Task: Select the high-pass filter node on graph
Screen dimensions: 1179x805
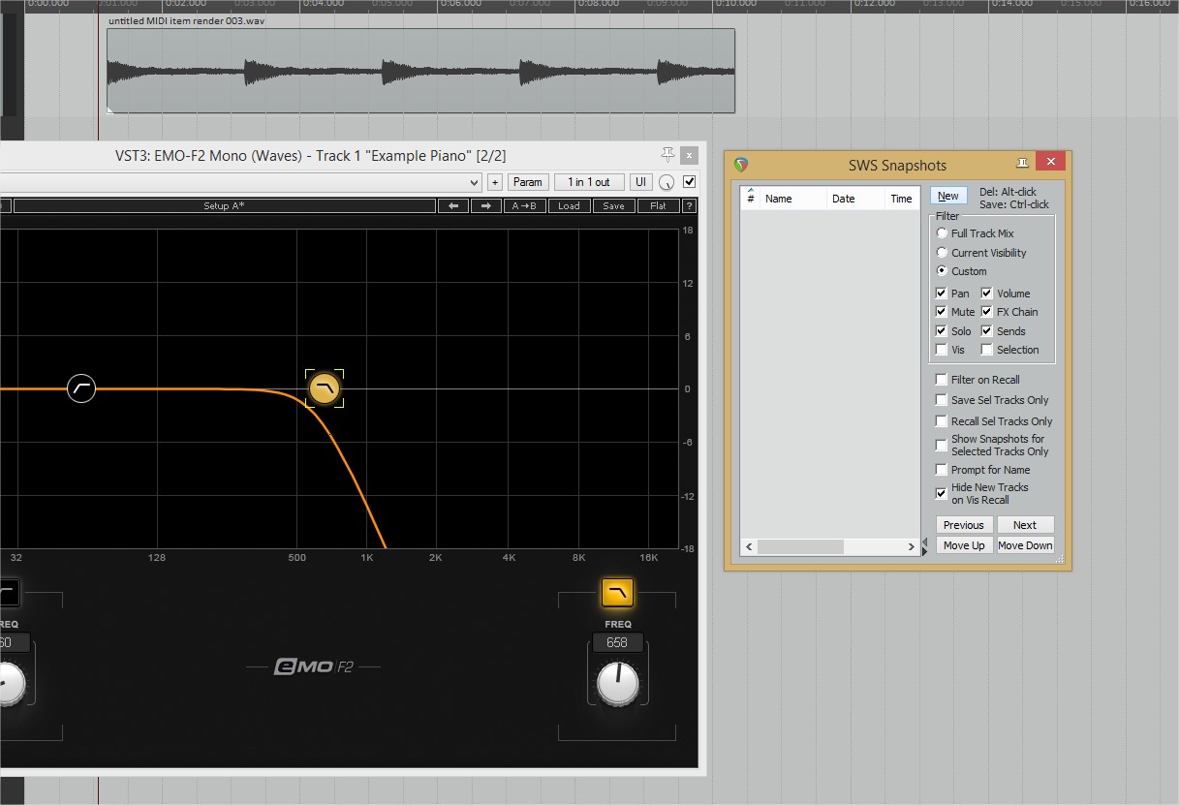Action: pos(81,388)
